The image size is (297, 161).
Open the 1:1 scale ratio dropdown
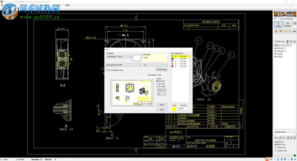pos(162,90)
